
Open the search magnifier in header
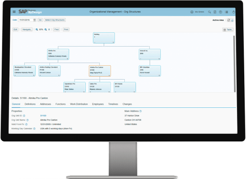(x=209, y=12)
